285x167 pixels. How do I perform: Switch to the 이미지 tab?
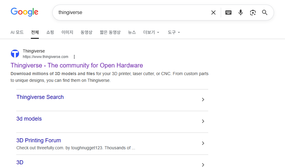click(67, 32)
